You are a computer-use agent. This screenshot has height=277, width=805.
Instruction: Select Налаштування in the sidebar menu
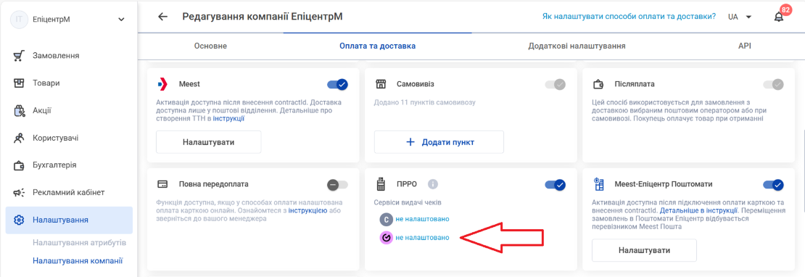[x=69, y=220]
